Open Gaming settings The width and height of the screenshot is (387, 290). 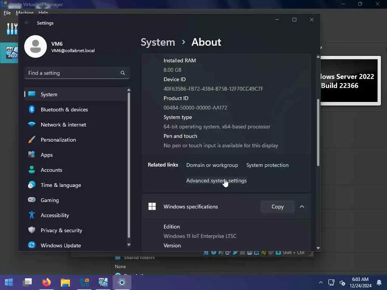76,200
